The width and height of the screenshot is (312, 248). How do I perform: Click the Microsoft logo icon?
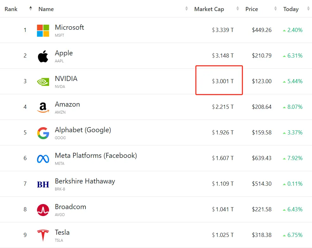click(43, 31)
